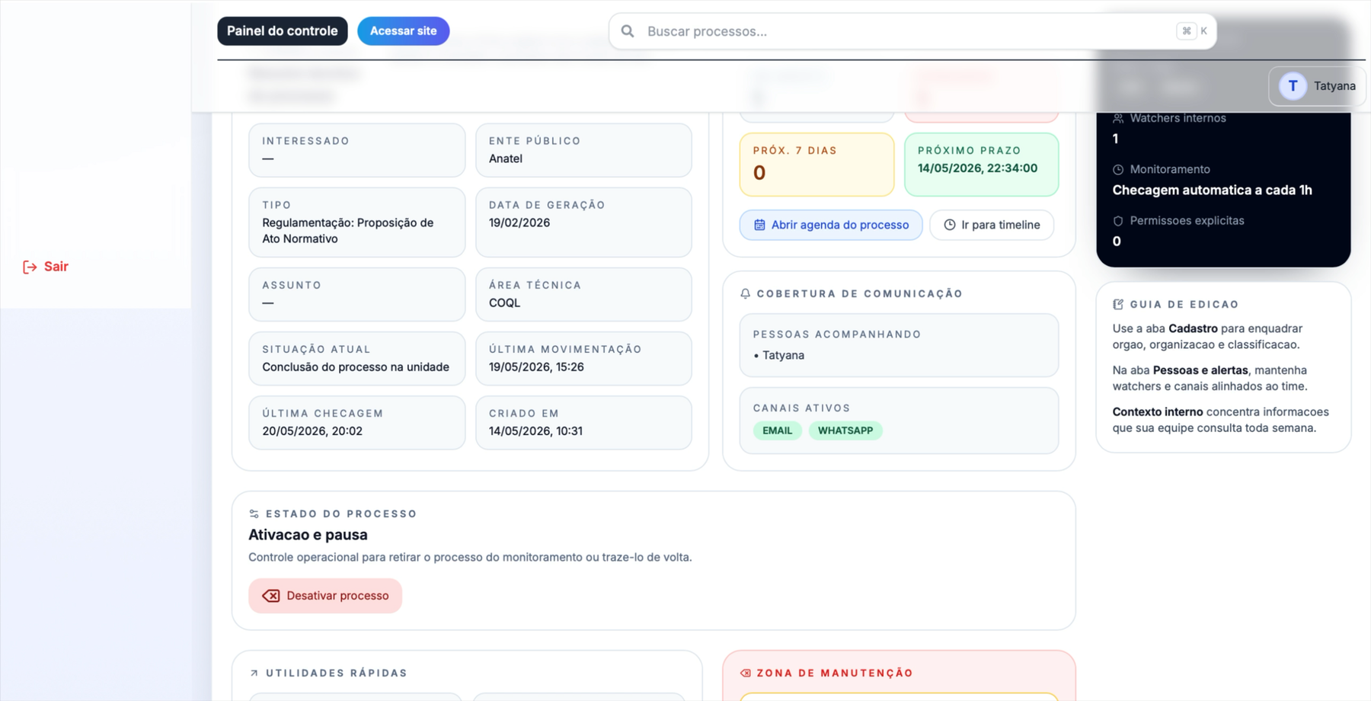The image size is (1371, 701).
Task: Click the Cadastro word in the guide
Action: [x=1193, y=328]
